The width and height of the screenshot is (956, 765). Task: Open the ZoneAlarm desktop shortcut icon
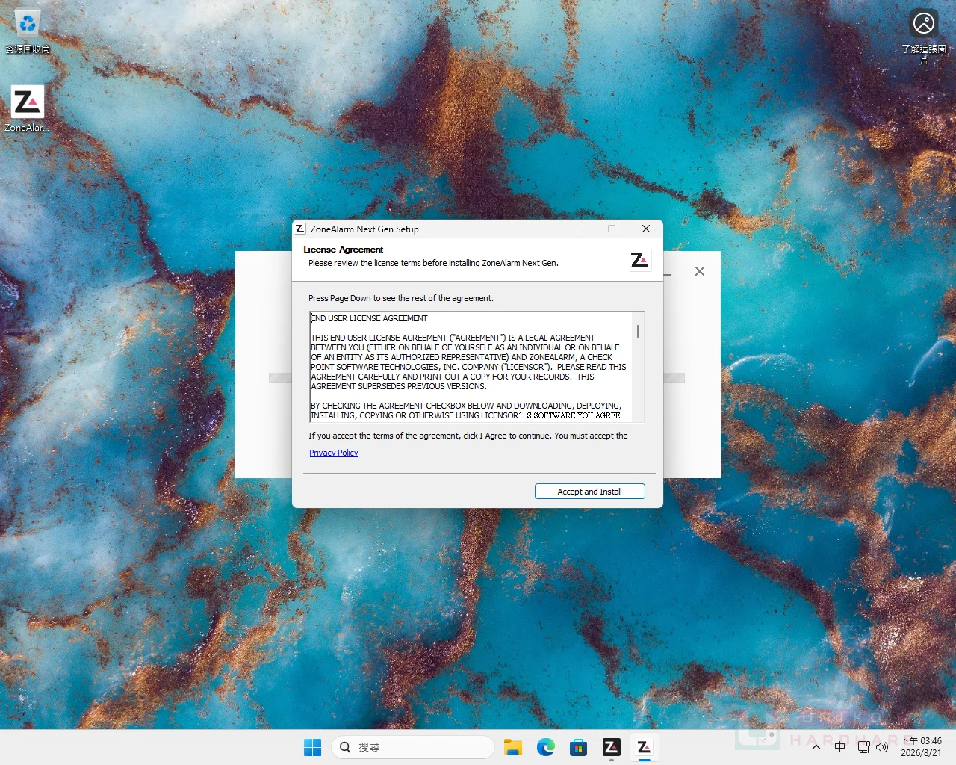click(x=28, y=109)
